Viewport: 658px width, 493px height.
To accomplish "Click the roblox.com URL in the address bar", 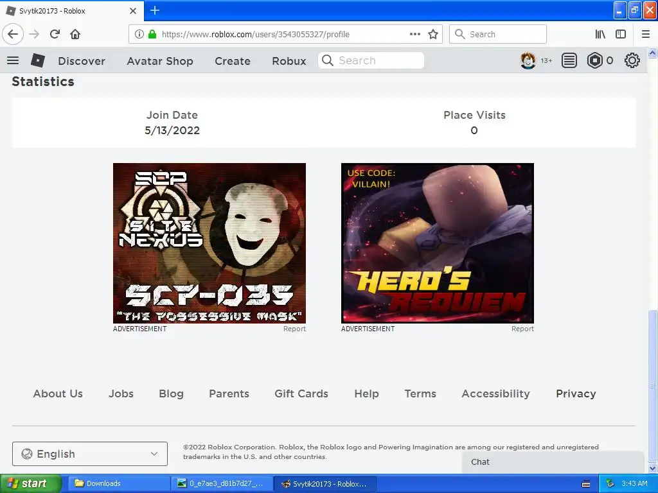I will [x=255, y=35].
